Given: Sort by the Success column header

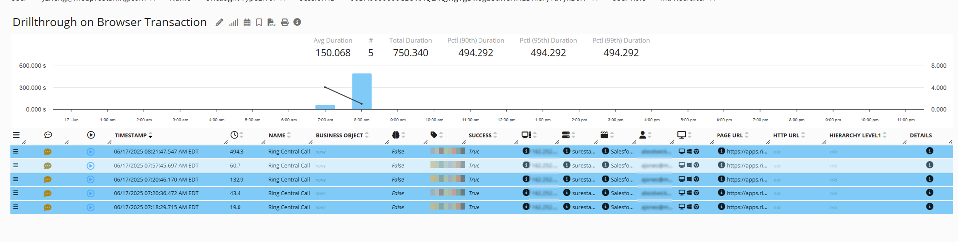Looking at the screenshot, I should pyautogui.click(x=480, y=135).
